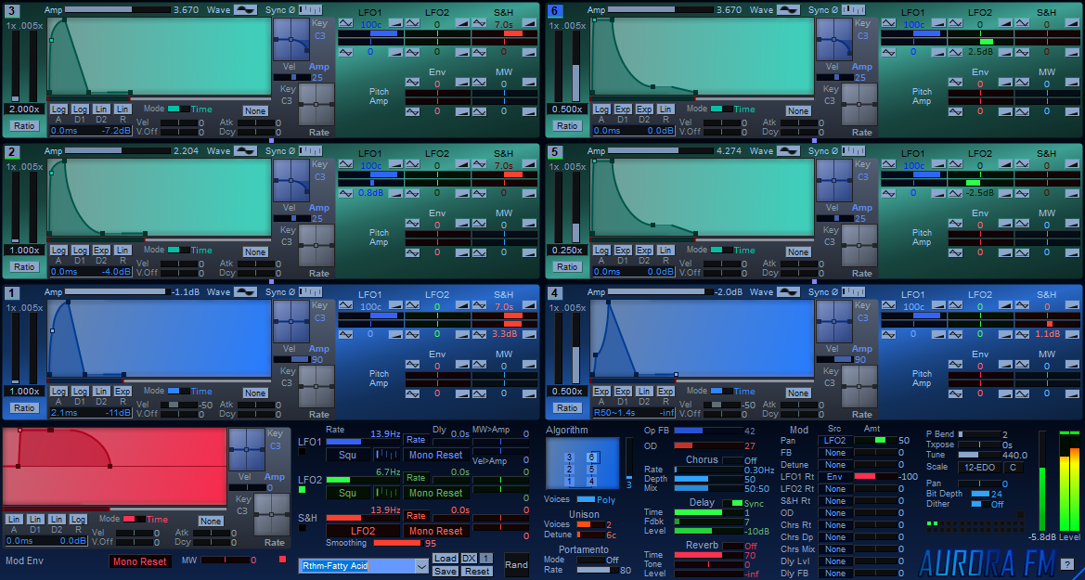Toggle Reverb on/off switch

[732, 546]
